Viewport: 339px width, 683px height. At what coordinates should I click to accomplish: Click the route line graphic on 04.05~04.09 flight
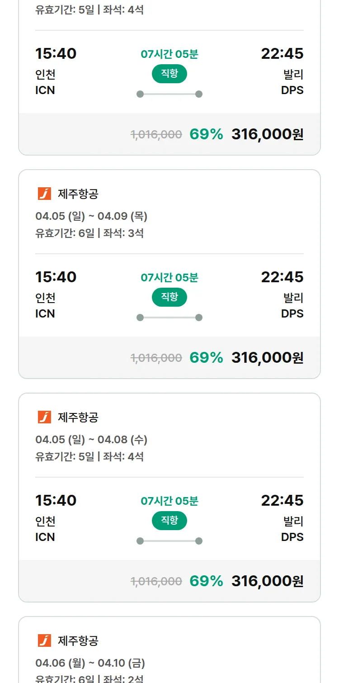click(169, 318)
